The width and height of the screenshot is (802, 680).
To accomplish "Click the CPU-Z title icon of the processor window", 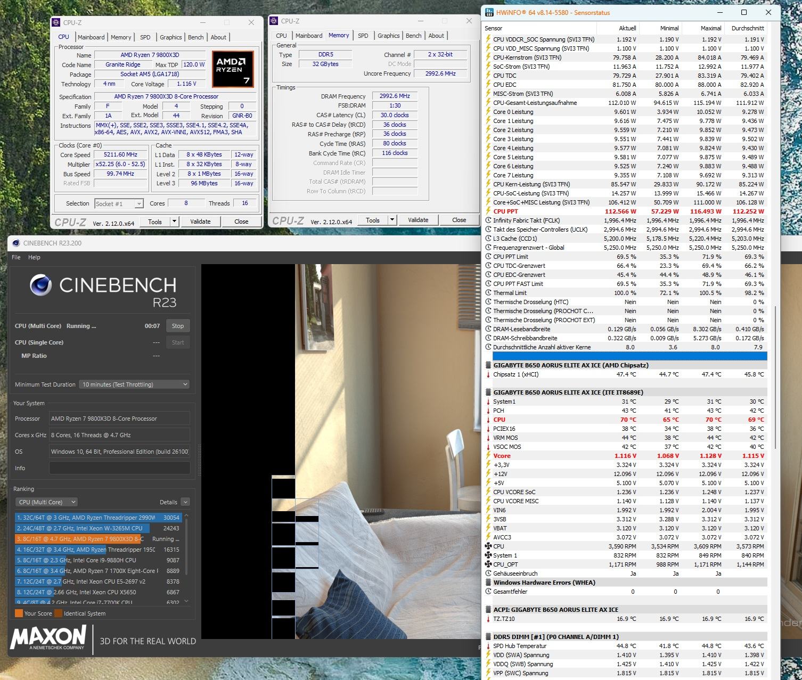I will 56,22.
